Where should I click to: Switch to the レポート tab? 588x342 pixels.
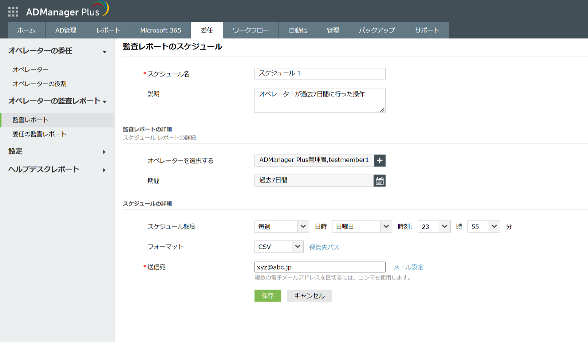(x=108, y=30)
